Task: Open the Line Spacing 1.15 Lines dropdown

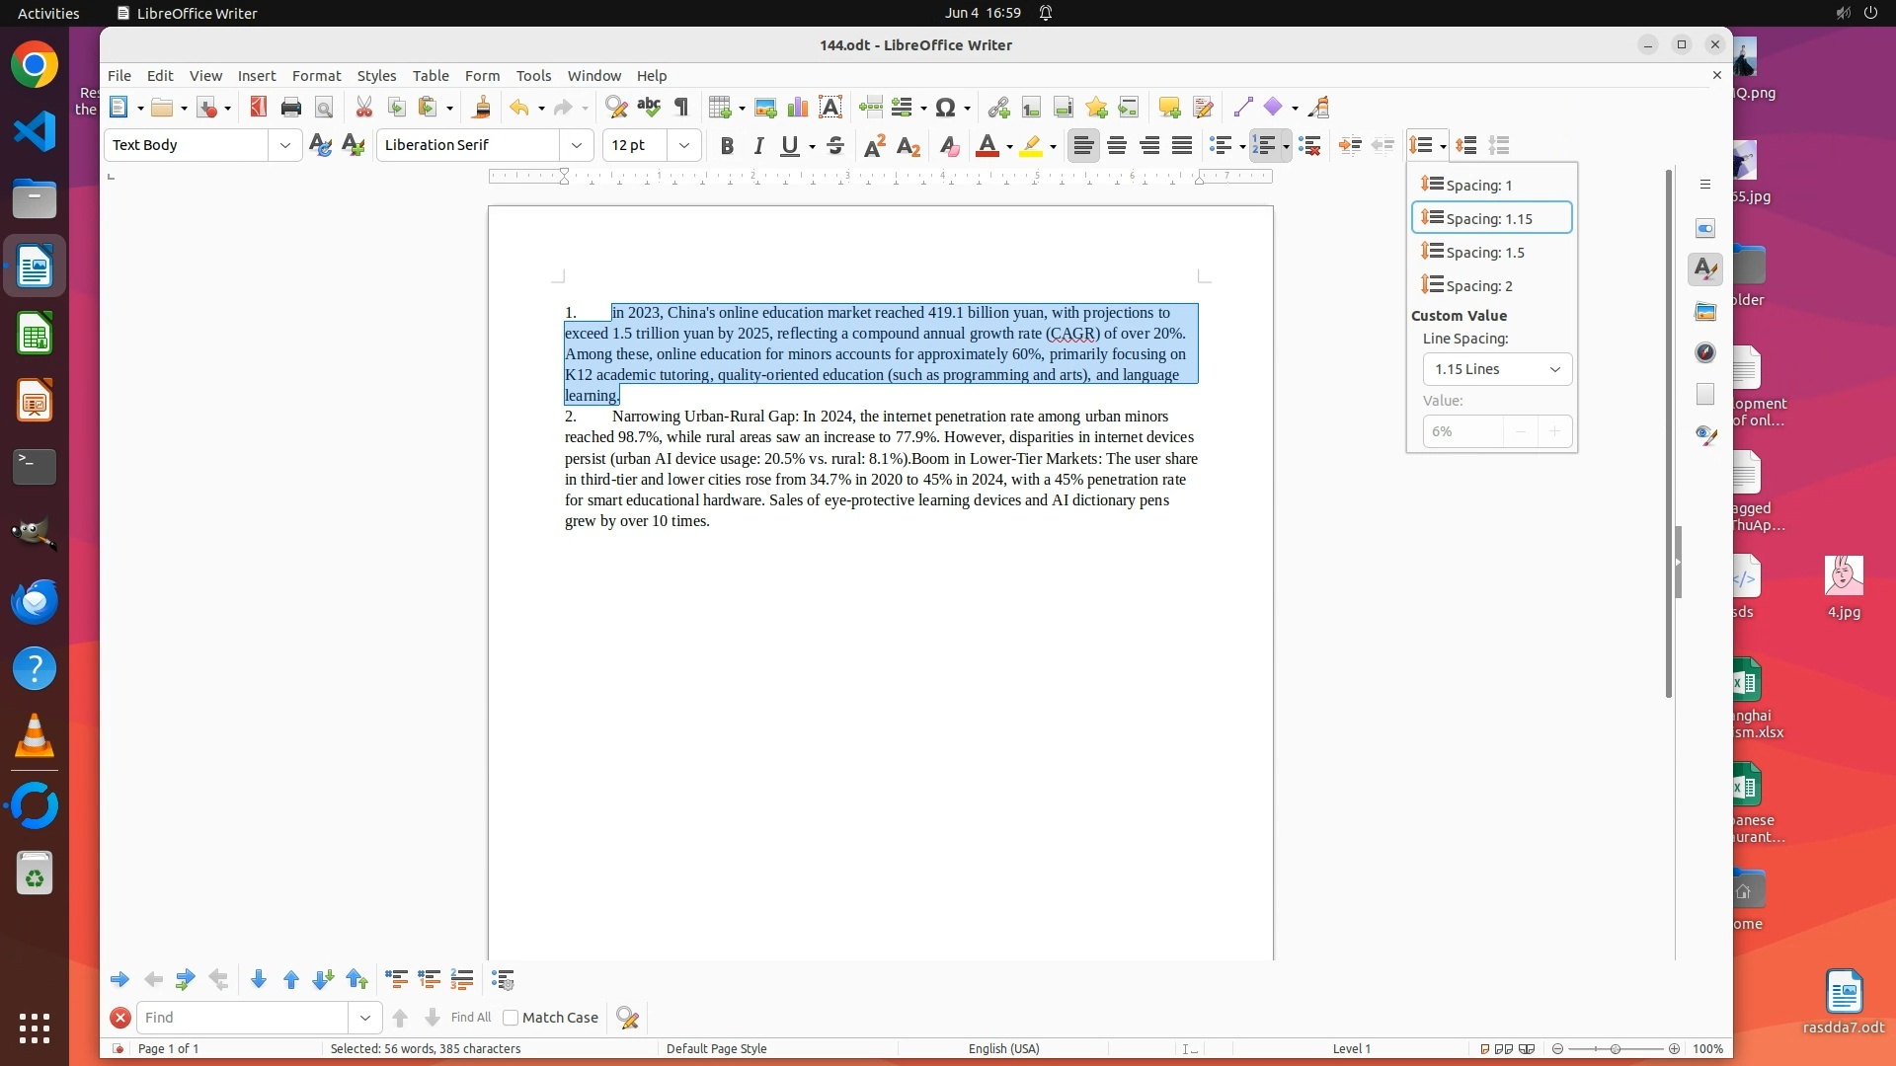Action: (x=1497, y=369)
